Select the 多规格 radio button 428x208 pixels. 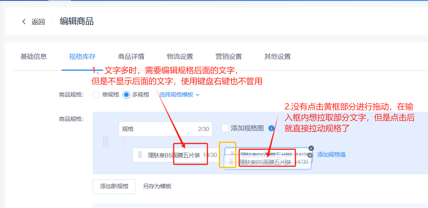pos(126,95)
